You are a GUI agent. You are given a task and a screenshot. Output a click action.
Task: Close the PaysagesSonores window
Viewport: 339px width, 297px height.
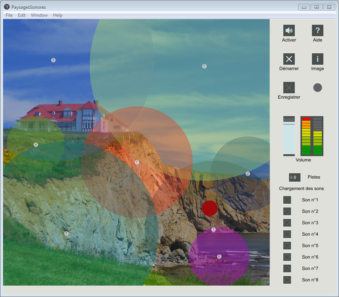coord(329,7)
